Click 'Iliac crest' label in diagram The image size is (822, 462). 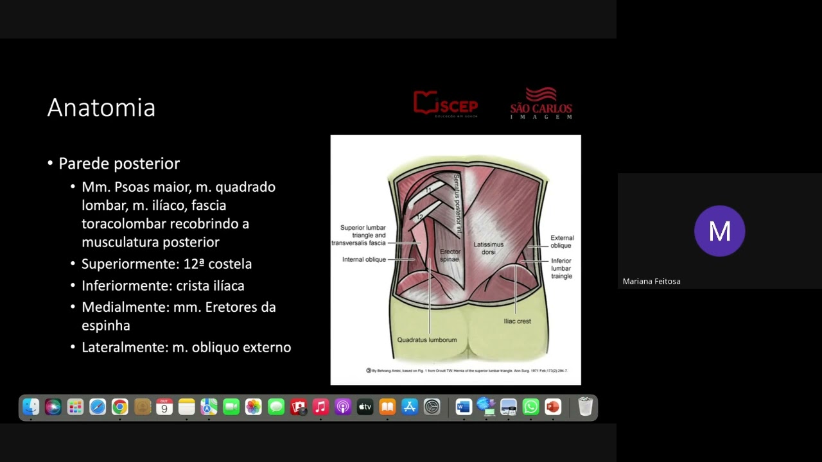518,321
